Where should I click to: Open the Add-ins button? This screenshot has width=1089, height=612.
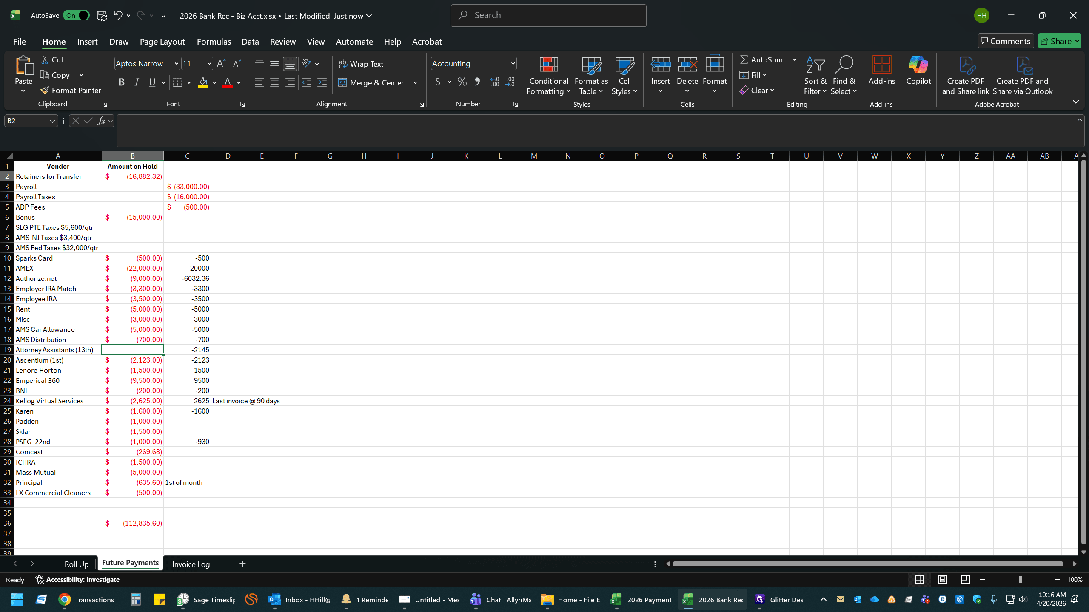(x=881, y=71)
